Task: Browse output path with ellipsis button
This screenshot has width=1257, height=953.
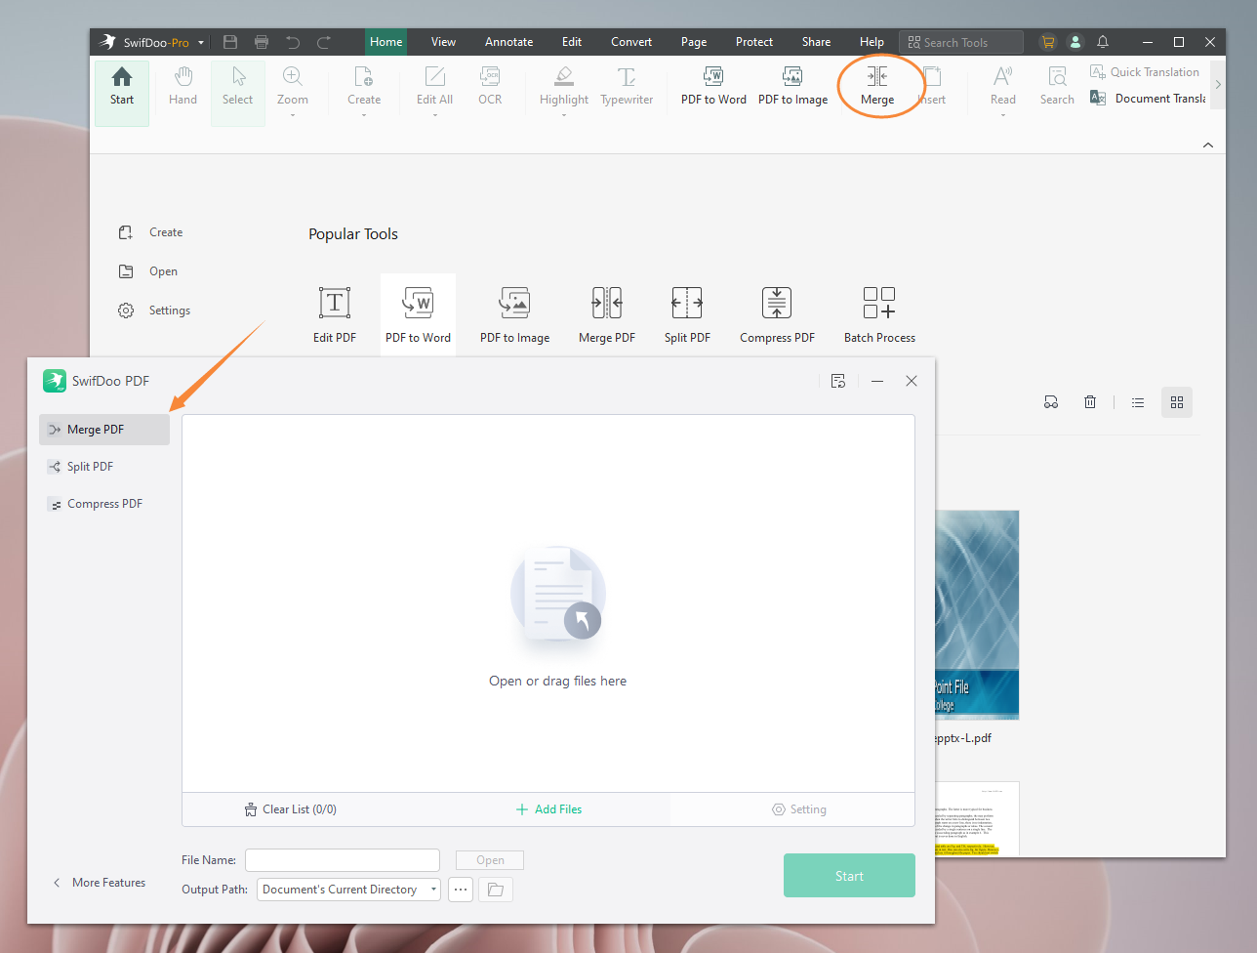Action: (x=461, y=890)
